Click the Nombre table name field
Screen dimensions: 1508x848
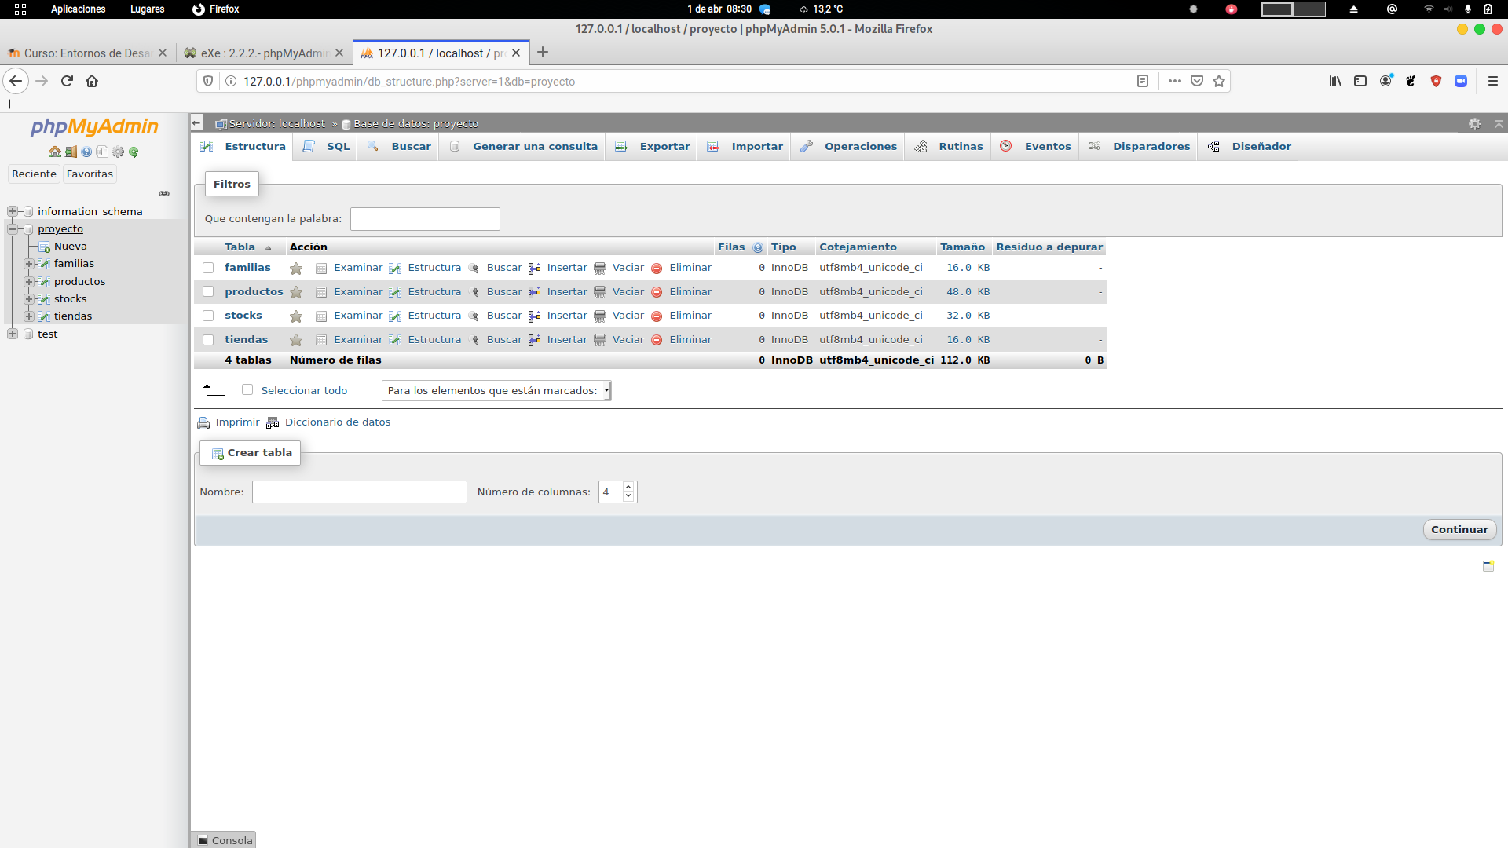click(x=359, y=492)
